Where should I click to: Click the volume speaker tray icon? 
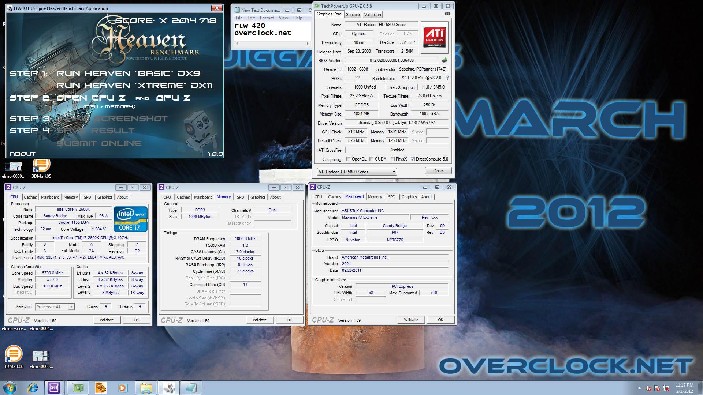point(648,388)
